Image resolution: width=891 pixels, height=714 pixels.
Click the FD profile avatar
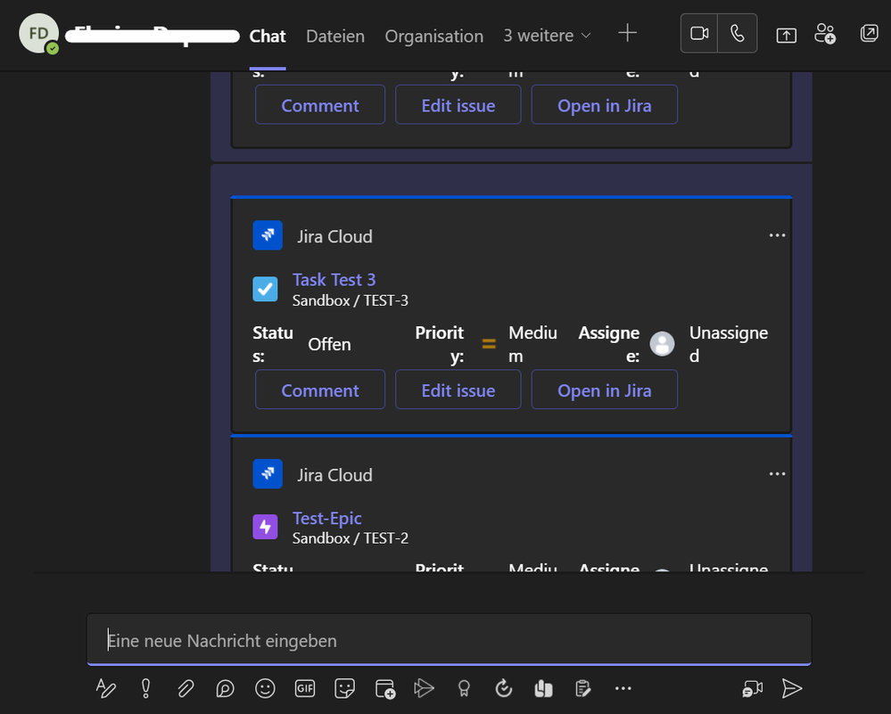[38, 34]
